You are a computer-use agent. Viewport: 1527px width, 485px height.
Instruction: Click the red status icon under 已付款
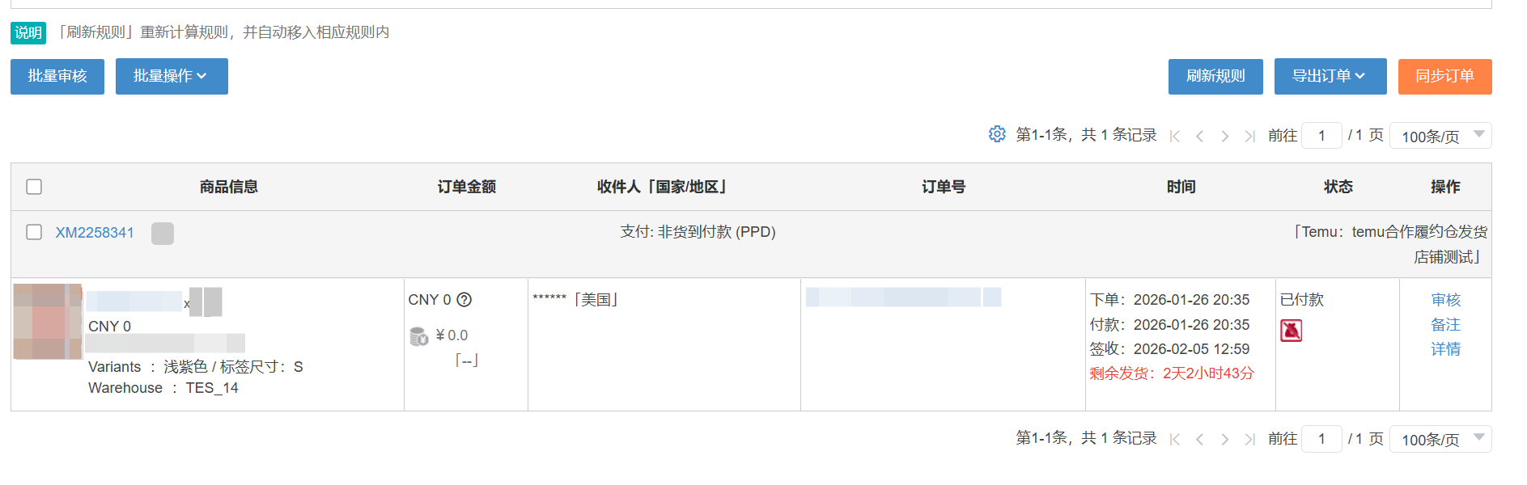1291,331
